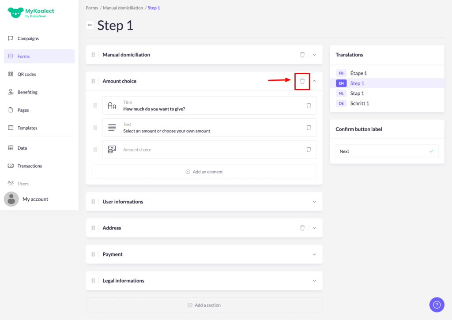Click trash icon for Manual domiciliation section
Screen dimensions: 452x320
(x=302, y=55)
